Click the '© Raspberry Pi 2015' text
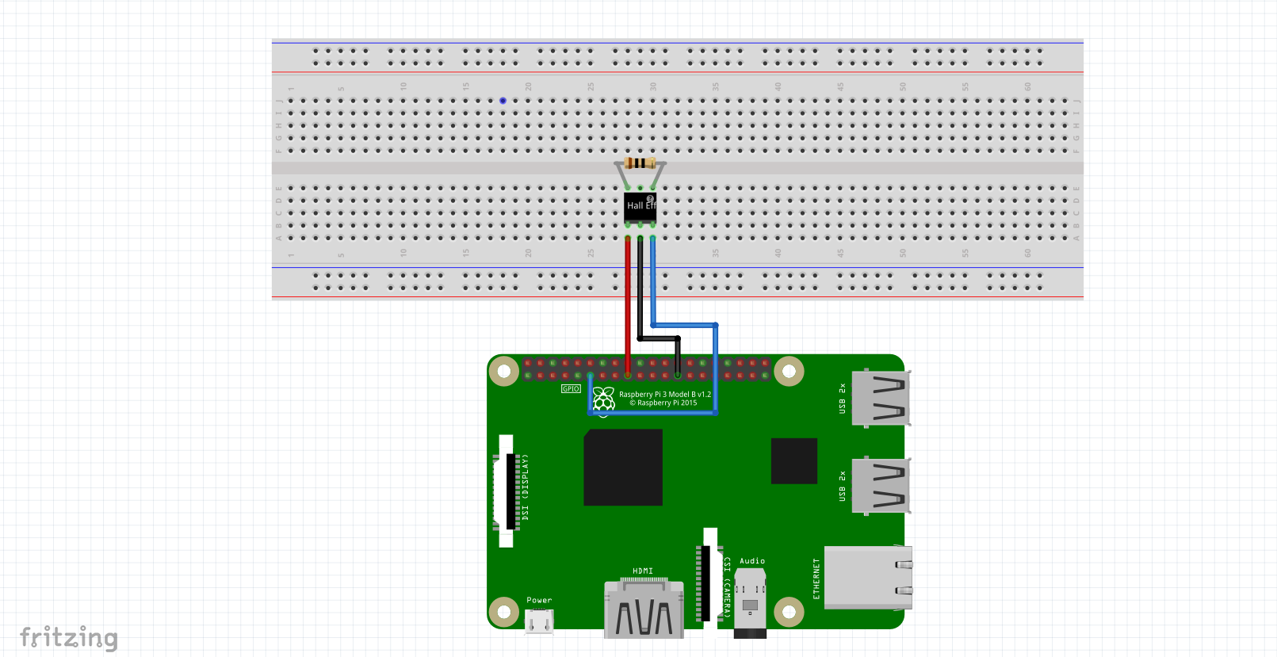The width and height of the screenshot is (1277, 657). click(663, 403)
